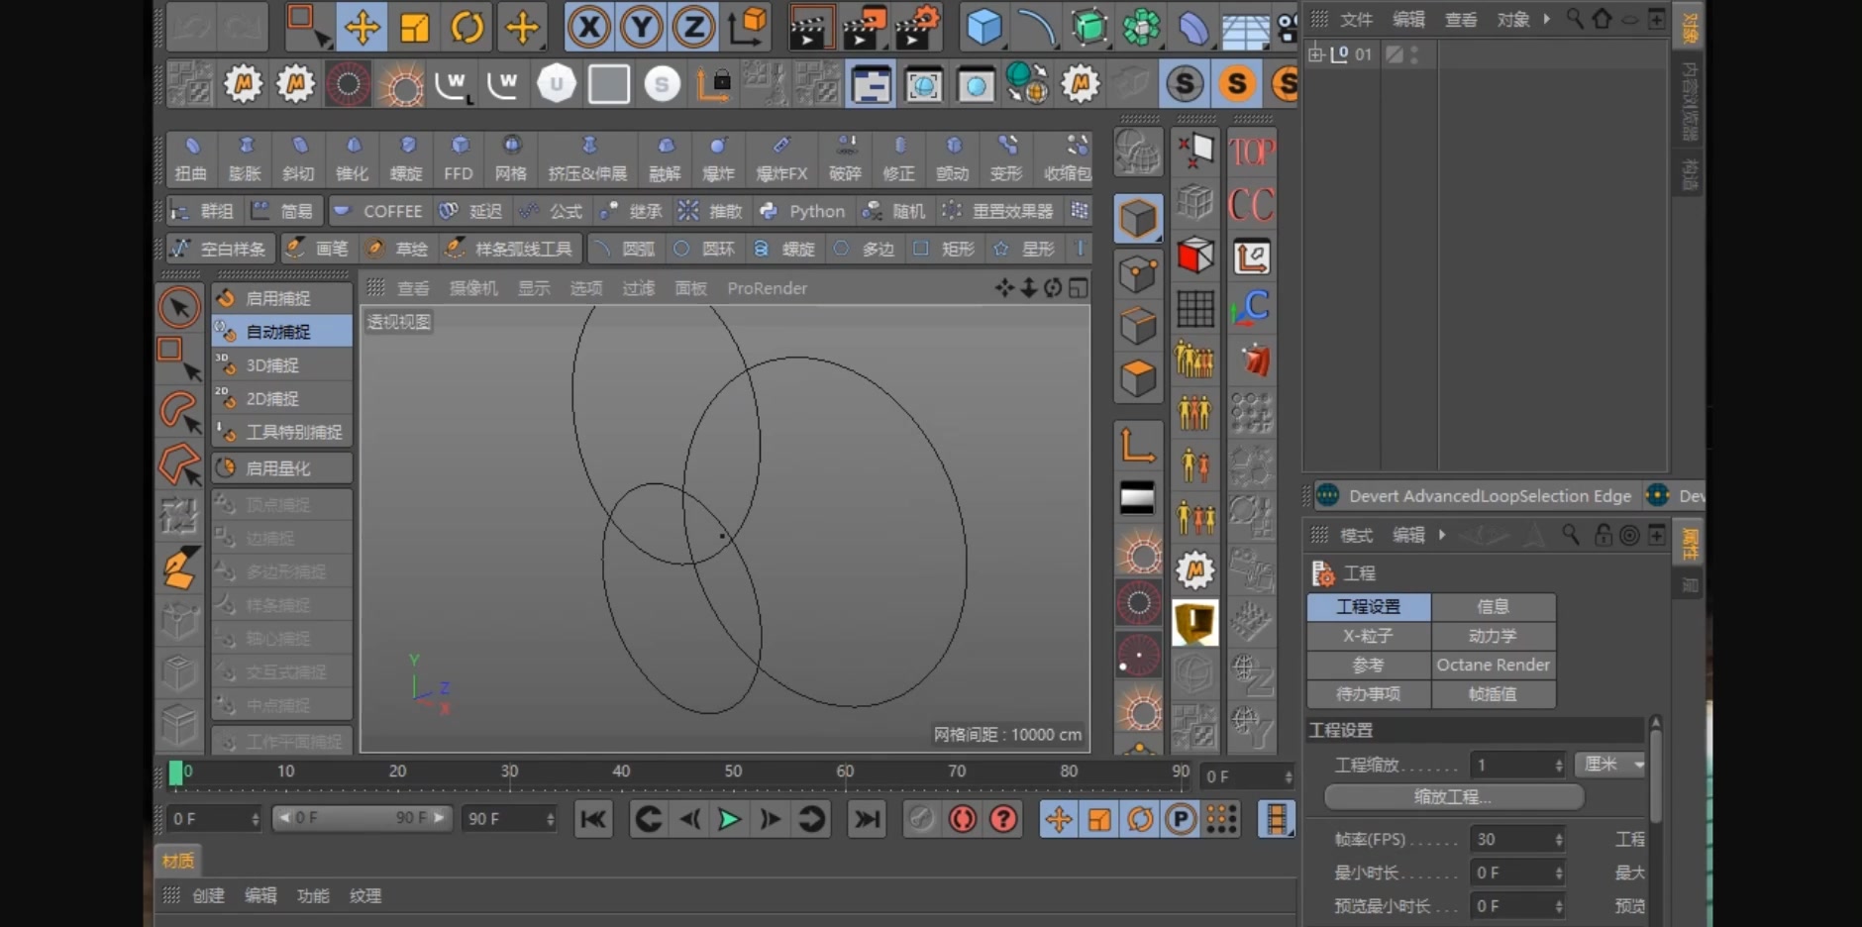Click the 缩放工程 button
Image resolution: width=1862 pixels, height=927 pixels.
(1453, 796)
